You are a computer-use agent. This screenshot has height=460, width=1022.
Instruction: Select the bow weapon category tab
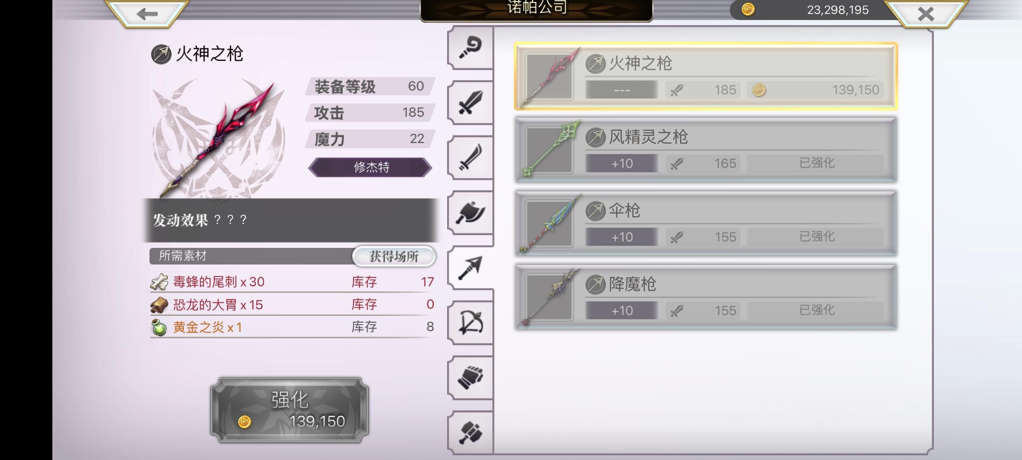[471, 323]
